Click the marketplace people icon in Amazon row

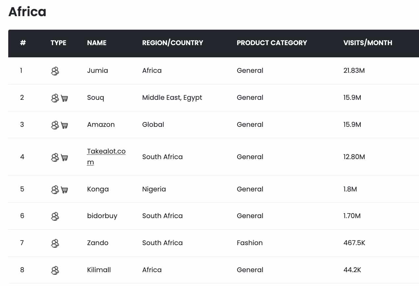[55, 125]
